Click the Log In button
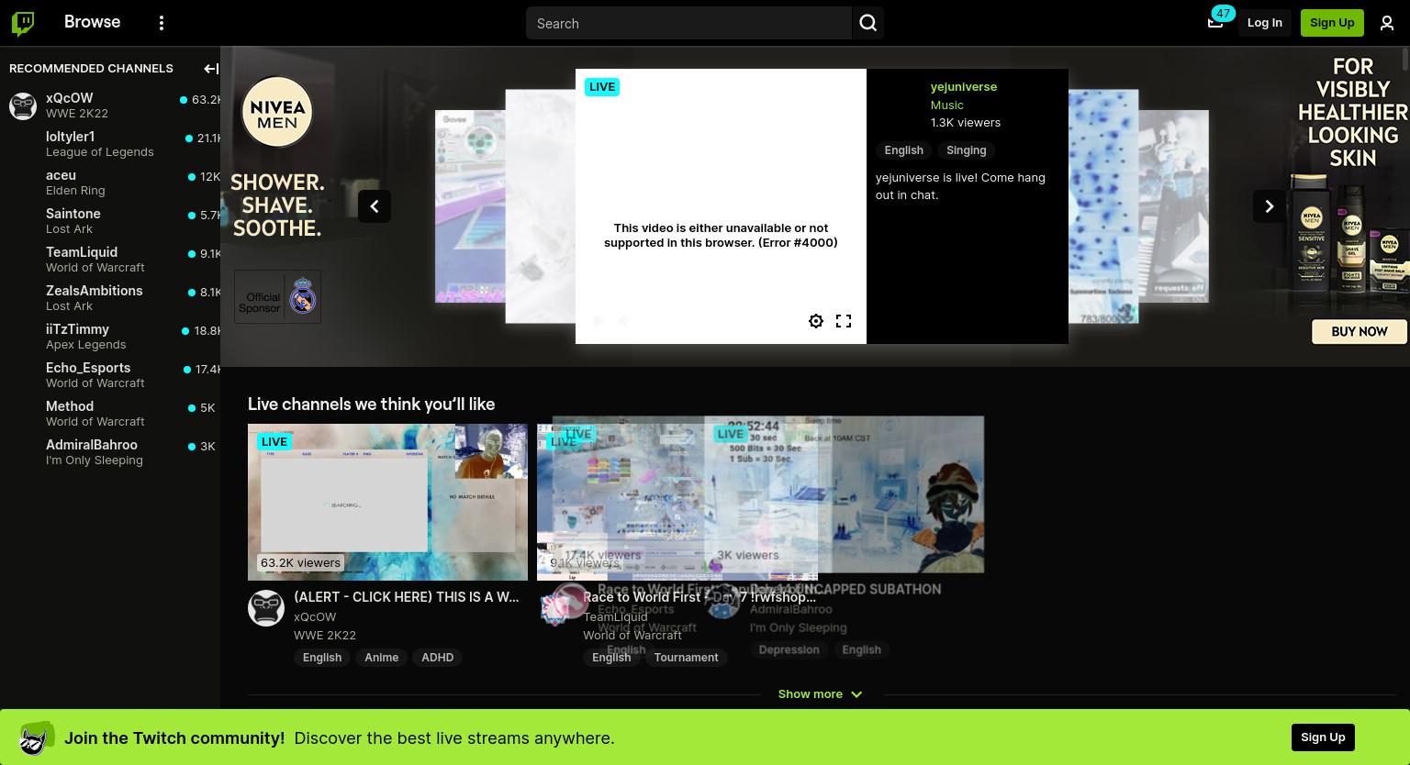 coord(1265,22)
